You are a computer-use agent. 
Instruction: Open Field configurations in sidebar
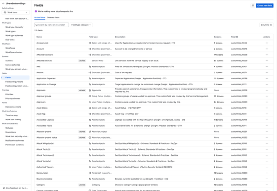pos(14,82)
